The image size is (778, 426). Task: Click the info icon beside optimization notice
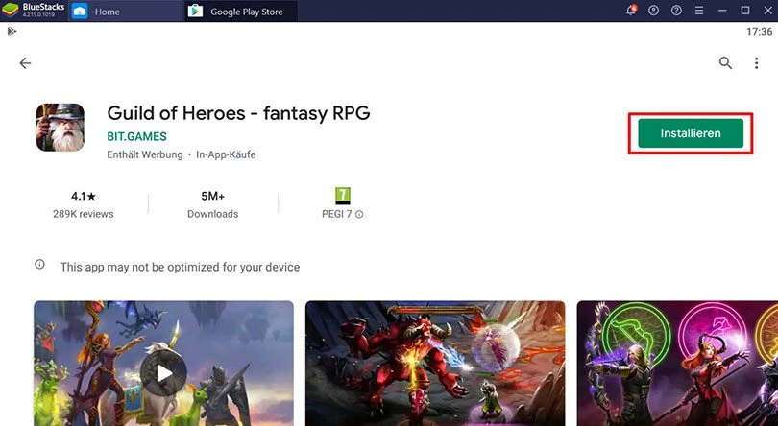pos(39,264)
